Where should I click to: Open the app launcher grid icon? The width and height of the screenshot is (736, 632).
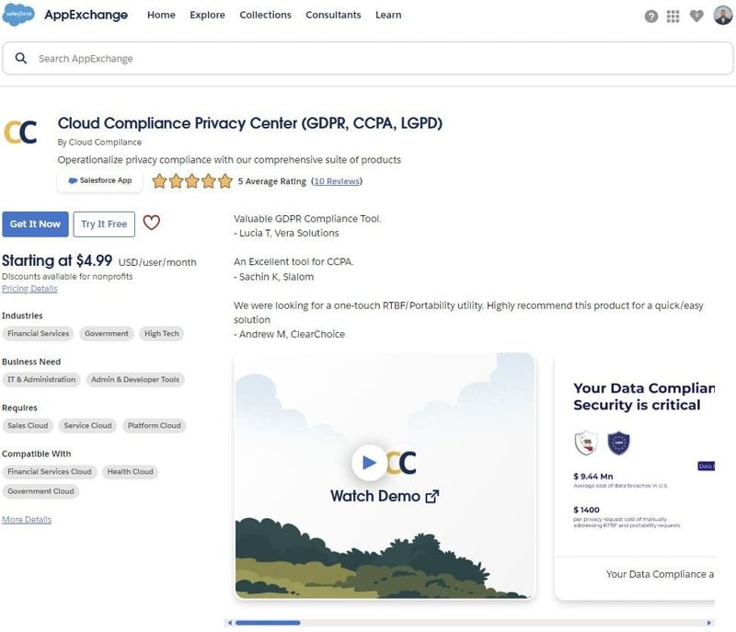(x=673, y=17)
